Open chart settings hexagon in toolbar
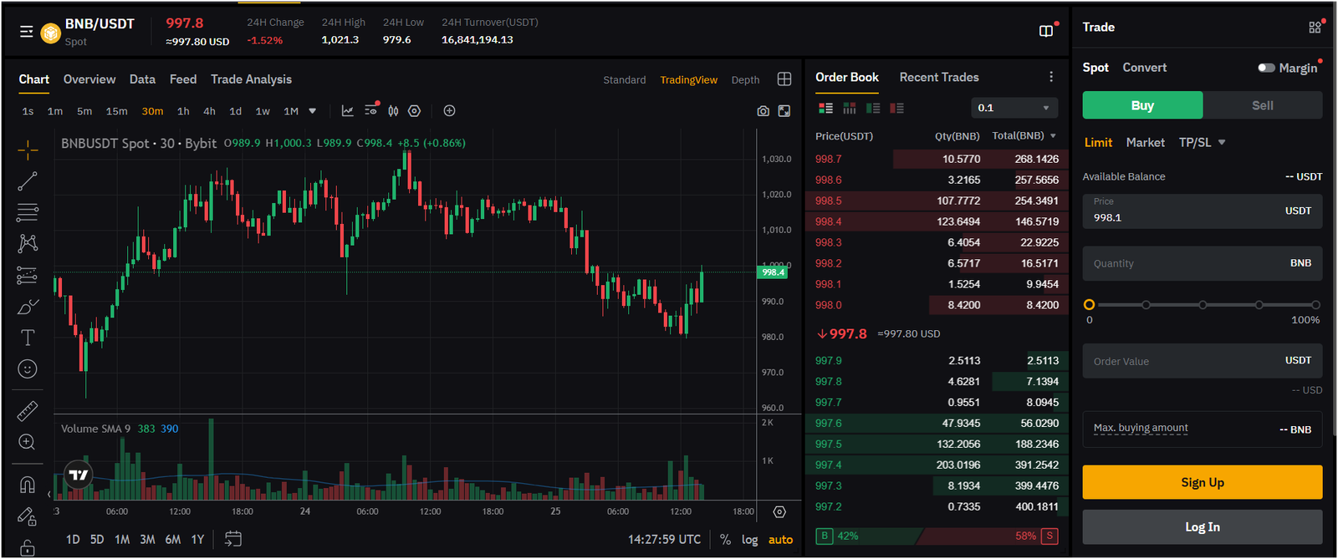The image size is (1338, 559). pyautogui.click(x=414, y=111)
